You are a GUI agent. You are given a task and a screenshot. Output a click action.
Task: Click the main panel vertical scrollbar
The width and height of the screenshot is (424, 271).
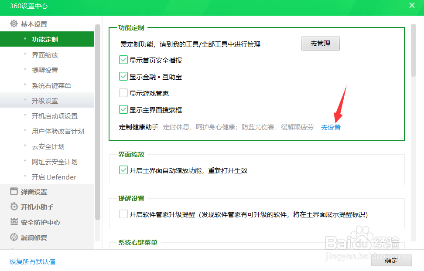[413, 50]
